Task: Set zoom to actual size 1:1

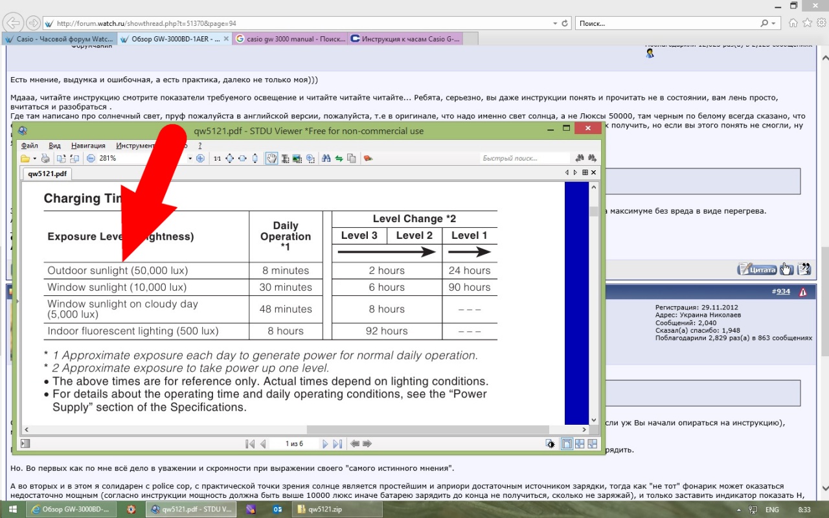Action: (217, 158)
